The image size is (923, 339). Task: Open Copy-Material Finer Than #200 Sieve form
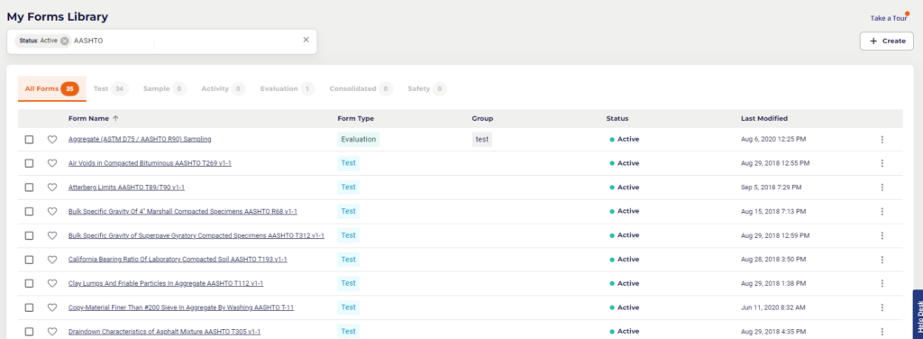(x=180, y=307)
